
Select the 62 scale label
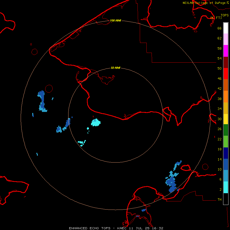click(220, 38)
